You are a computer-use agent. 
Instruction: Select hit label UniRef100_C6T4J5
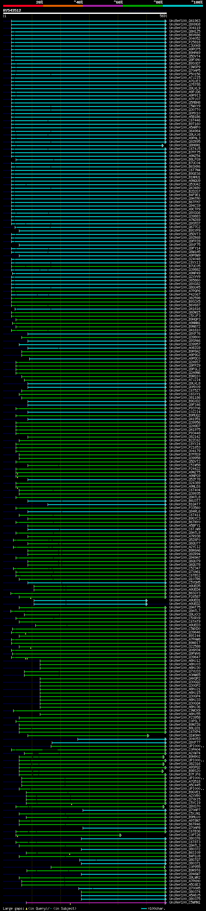(x=184, y=149)
